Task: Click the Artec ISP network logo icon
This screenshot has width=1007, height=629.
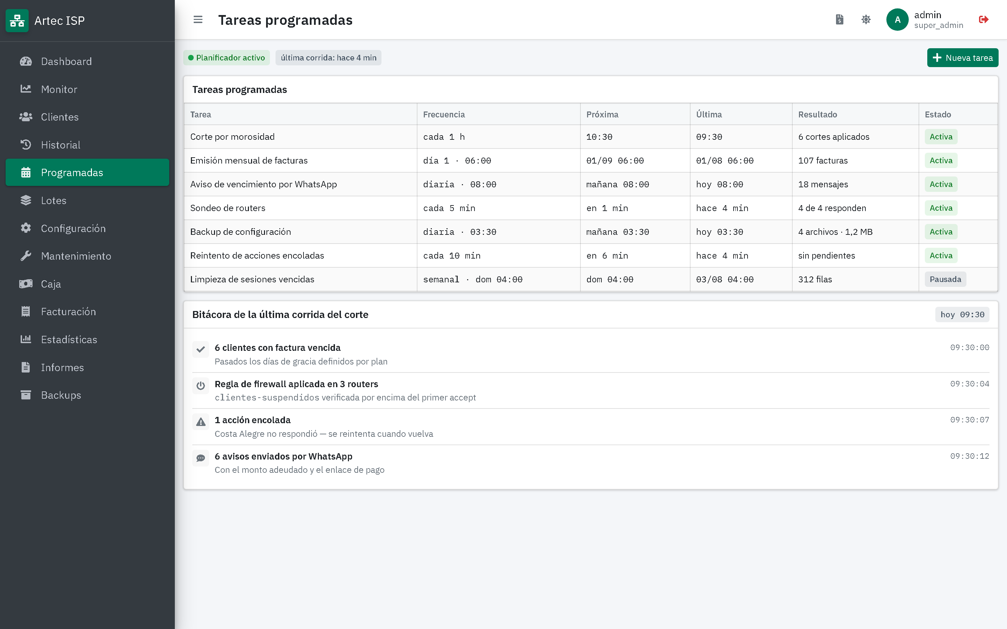Action: click(x=17, y=20)
